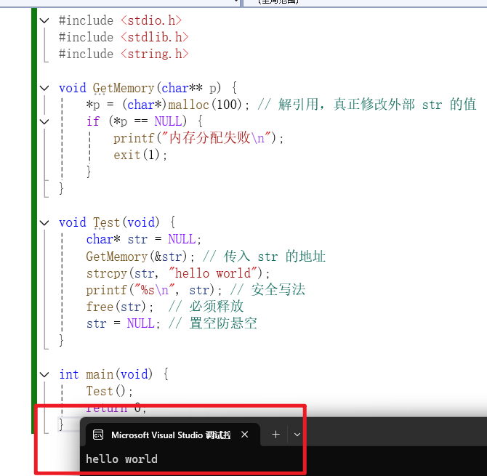Click the 'char* str = NULL;' declaration
Image resolution: width=487 pixels, height=476 pixels.
[x=144, y=240]
